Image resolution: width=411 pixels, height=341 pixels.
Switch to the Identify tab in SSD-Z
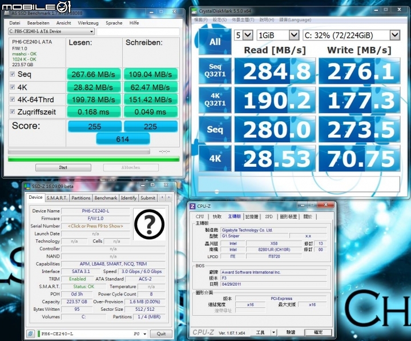(x=128, y=198)
